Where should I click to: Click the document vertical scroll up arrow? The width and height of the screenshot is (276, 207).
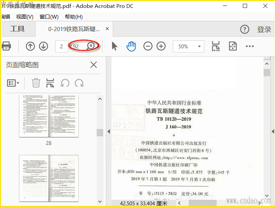coord(267,64)
